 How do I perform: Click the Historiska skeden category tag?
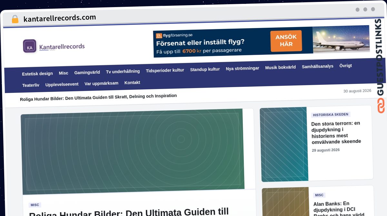point(331,114)
